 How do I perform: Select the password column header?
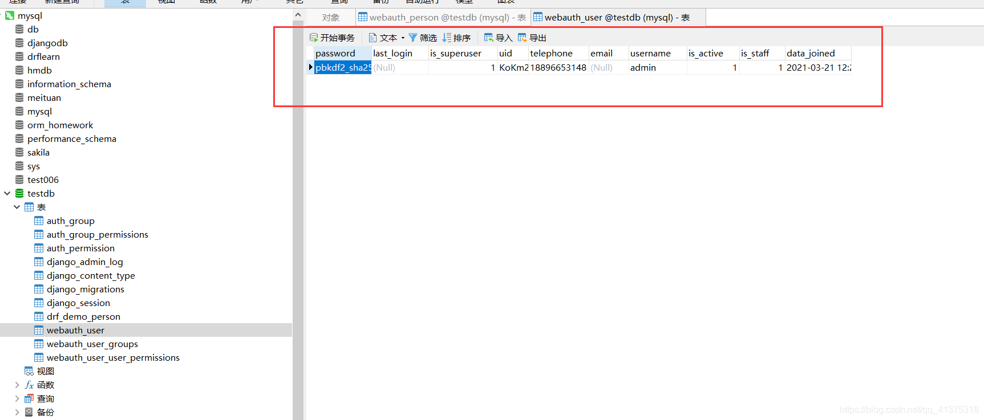click(x=343, y=53)
